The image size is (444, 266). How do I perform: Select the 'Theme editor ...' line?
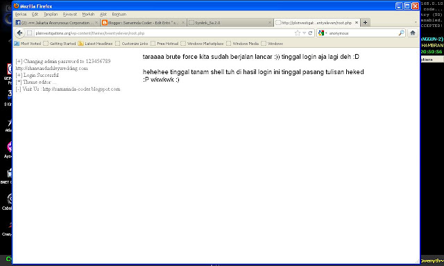tap(36, 82)
